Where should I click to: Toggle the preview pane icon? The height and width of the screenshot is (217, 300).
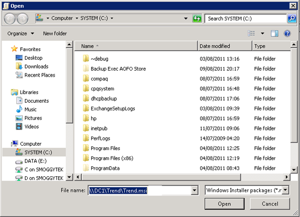pyautogui.click(x=274, y=34)
